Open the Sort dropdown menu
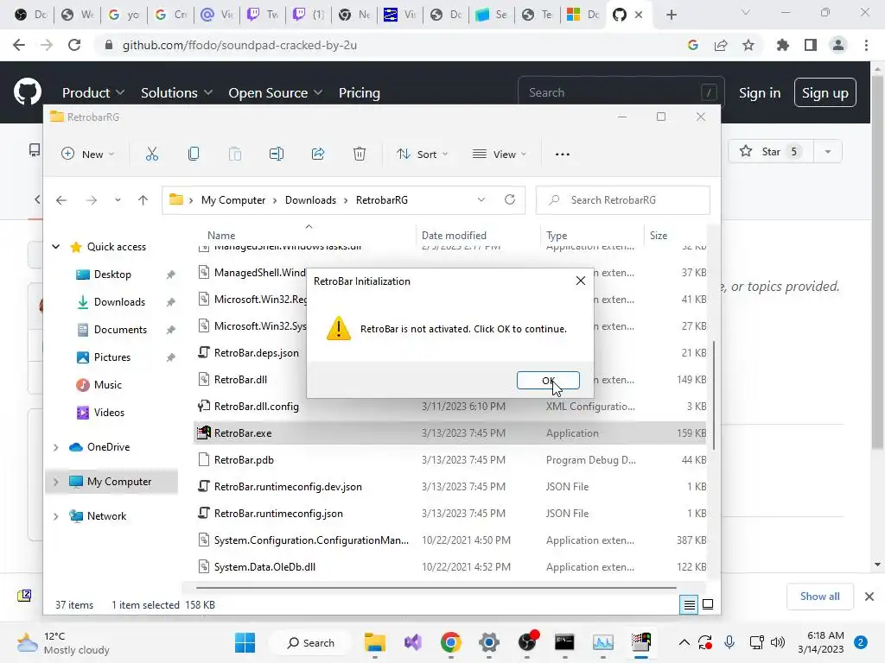The width and height of the screenshot is (885, 663). [422, 154]
